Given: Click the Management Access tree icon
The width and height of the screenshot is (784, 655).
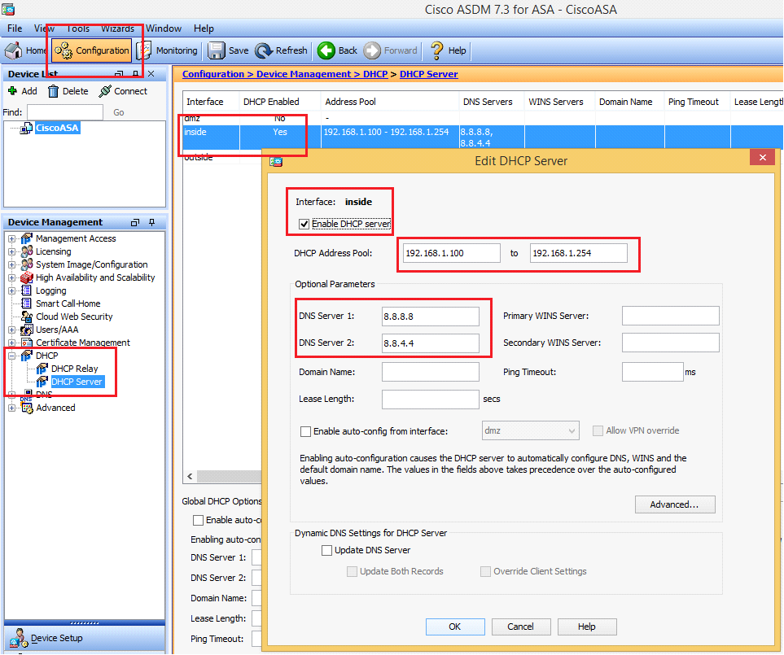Looking at the screenshot, I should pos(27,238).
